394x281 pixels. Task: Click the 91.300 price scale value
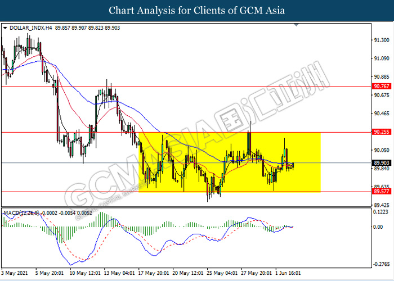coord(382,40)
